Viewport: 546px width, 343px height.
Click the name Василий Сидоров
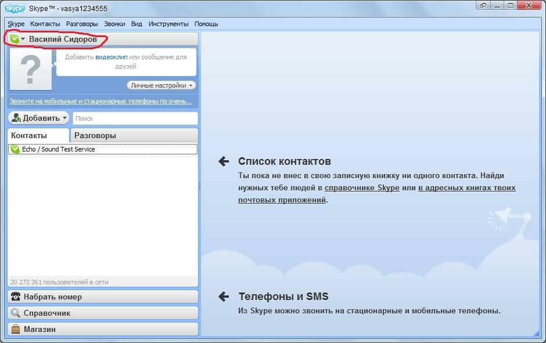pos(63,39)
